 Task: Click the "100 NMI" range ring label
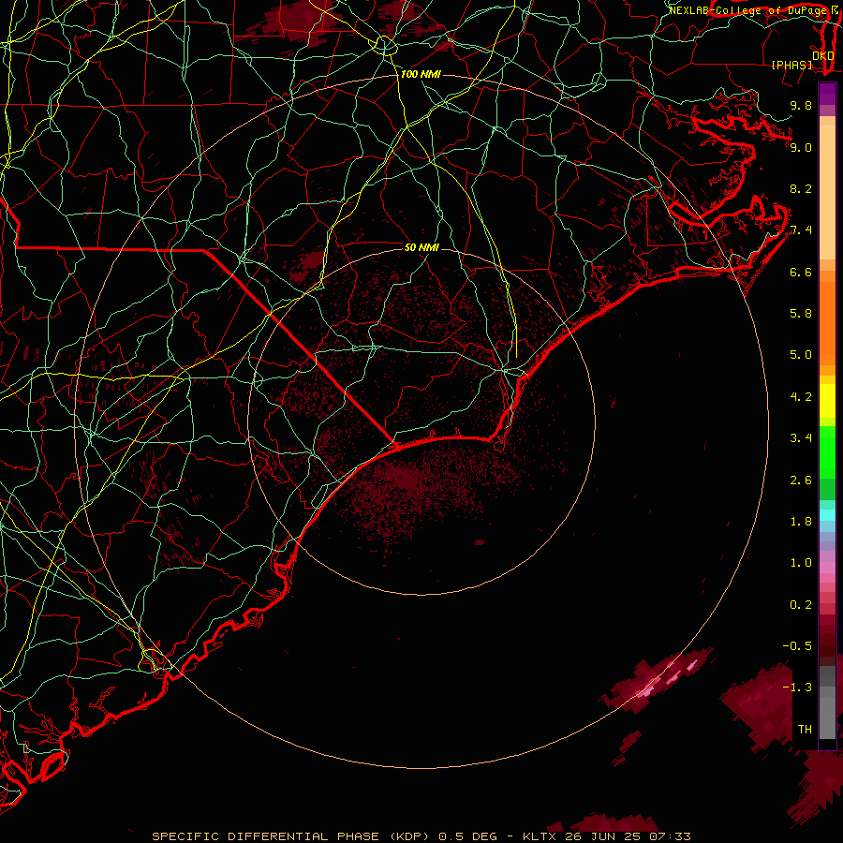pyautogui.click(x=421, y=74)
